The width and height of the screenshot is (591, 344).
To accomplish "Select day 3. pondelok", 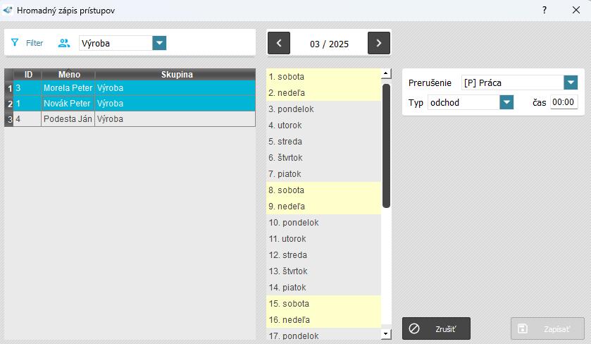I will [323, 109].
